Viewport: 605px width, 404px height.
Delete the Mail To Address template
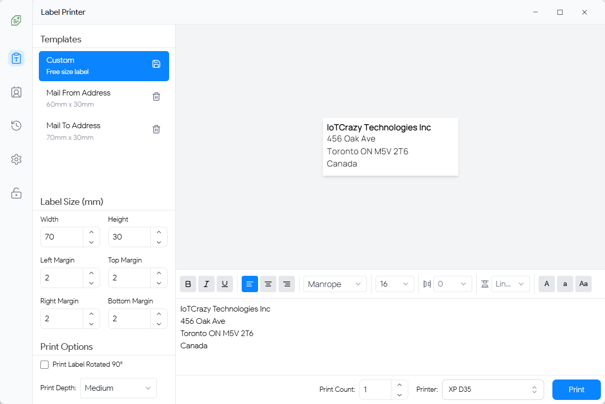pos(156,129)
